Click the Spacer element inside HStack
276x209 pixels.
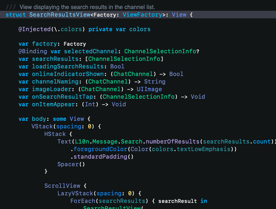[x=68, y=164]
